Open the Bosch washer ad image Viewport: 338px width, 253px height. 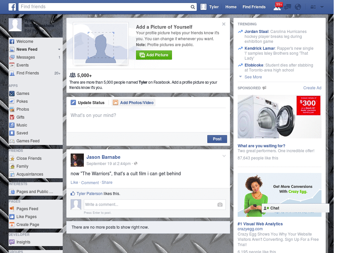click(x=279, y=117)
